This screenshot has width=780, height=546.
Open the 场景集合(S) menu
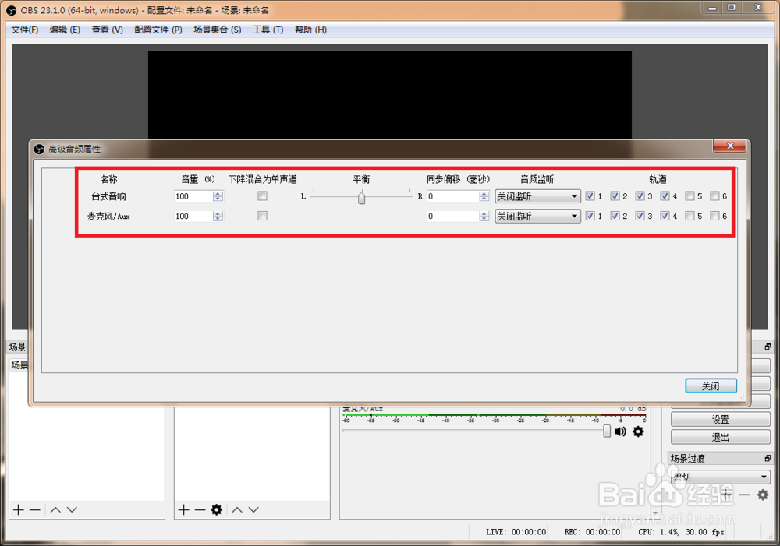coord(218,30)
